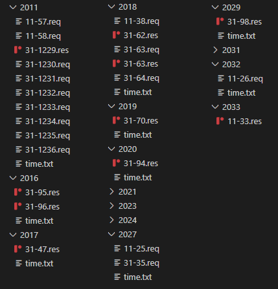Click the text file icon of 11-26.req
278x289 pixels.
point(221,78)
